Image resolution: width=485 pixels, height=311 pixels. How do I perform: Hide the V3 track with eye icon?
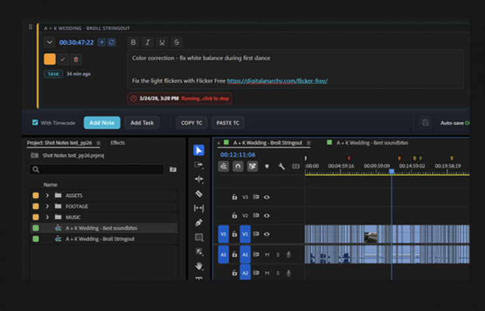(x=267, y=196)
